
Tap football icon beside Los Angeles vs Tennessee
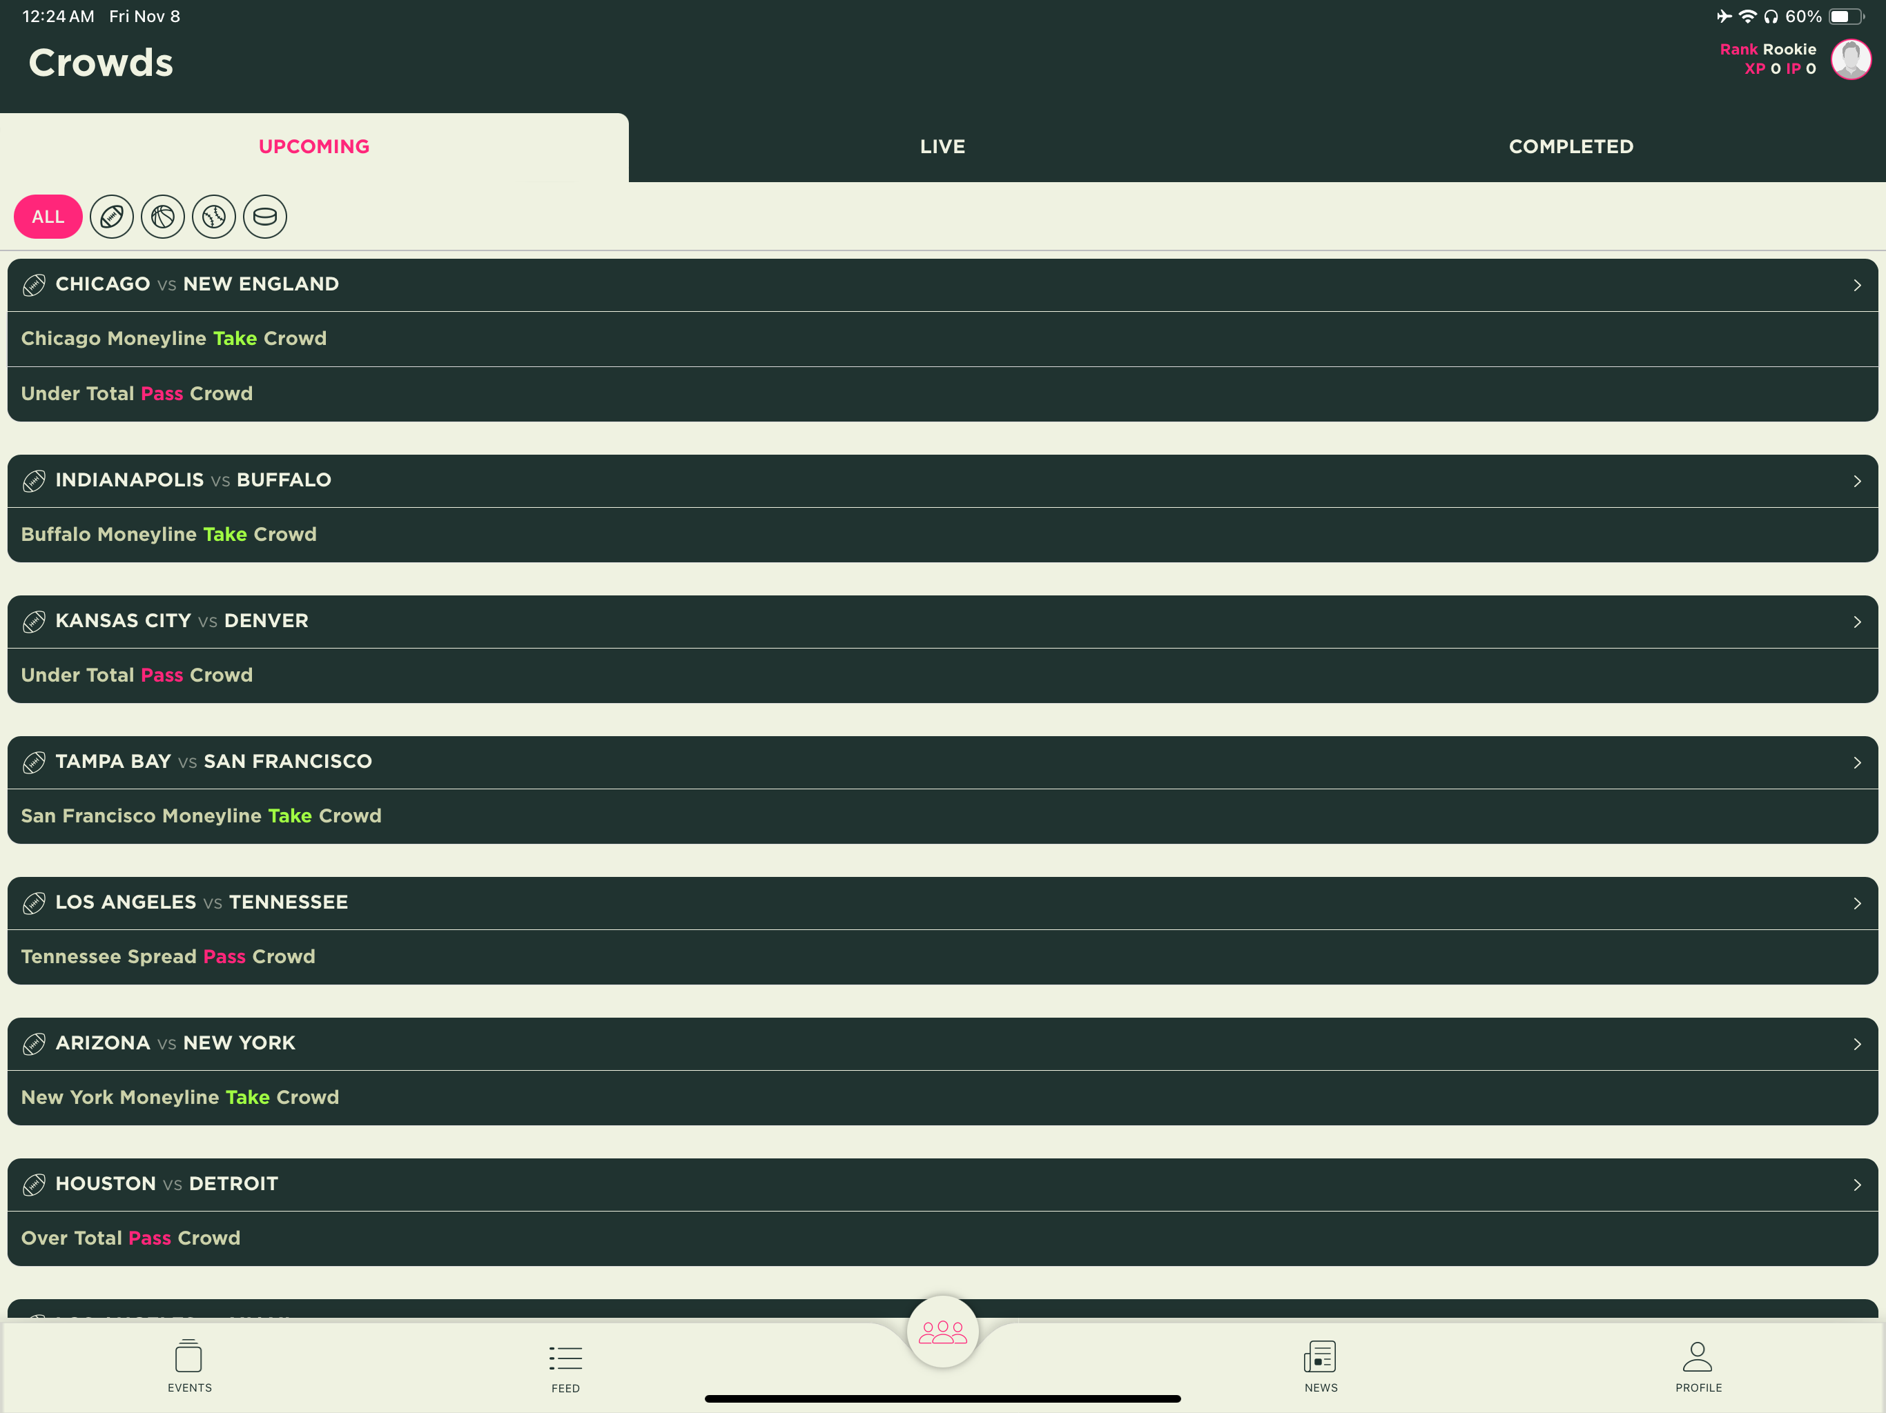pyautogui.click(x=34, y=902)
